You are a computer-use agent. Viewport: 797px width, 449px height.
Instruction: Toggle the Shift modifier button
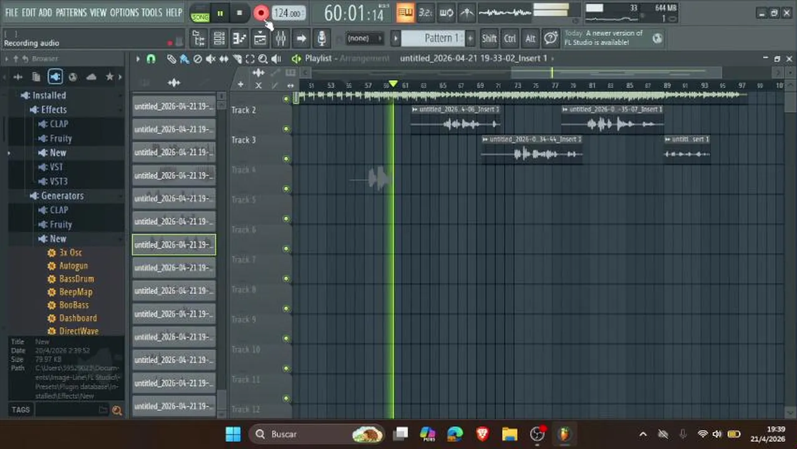click(490, 39)
